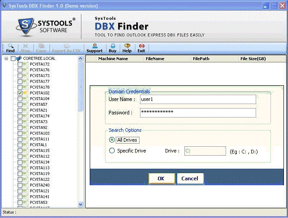Select the PCVITA113 tree entry
Image resolution: width=288 pixels, height=218 pixels.
(x=39, y=168)
